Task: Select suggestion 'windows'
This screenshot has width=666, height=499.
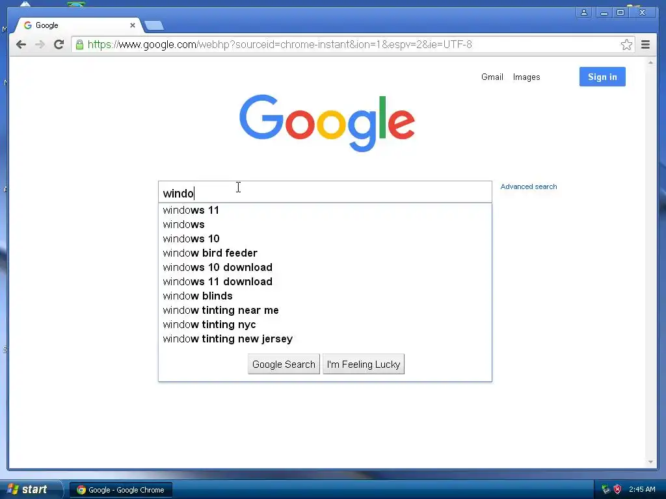Action: click(325, 224)
